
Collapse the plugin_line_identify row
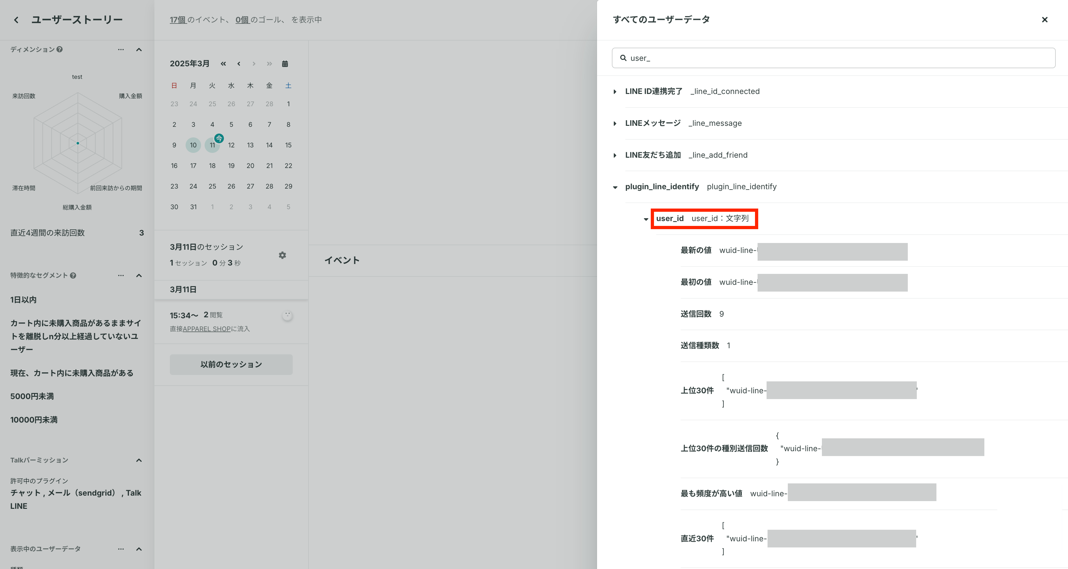[x=615, y=187]
